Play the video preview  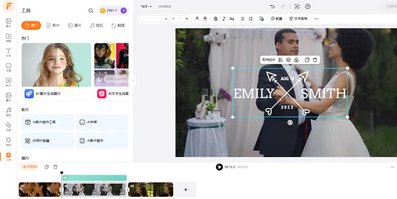[219, 167]
